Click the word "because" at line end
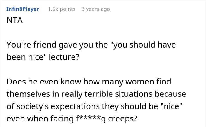The image size is (206, 127). click(170, 94)
